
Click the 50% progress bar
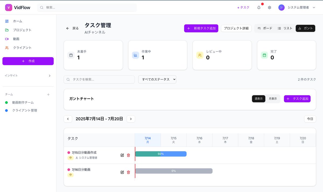(x=161, y=154)
